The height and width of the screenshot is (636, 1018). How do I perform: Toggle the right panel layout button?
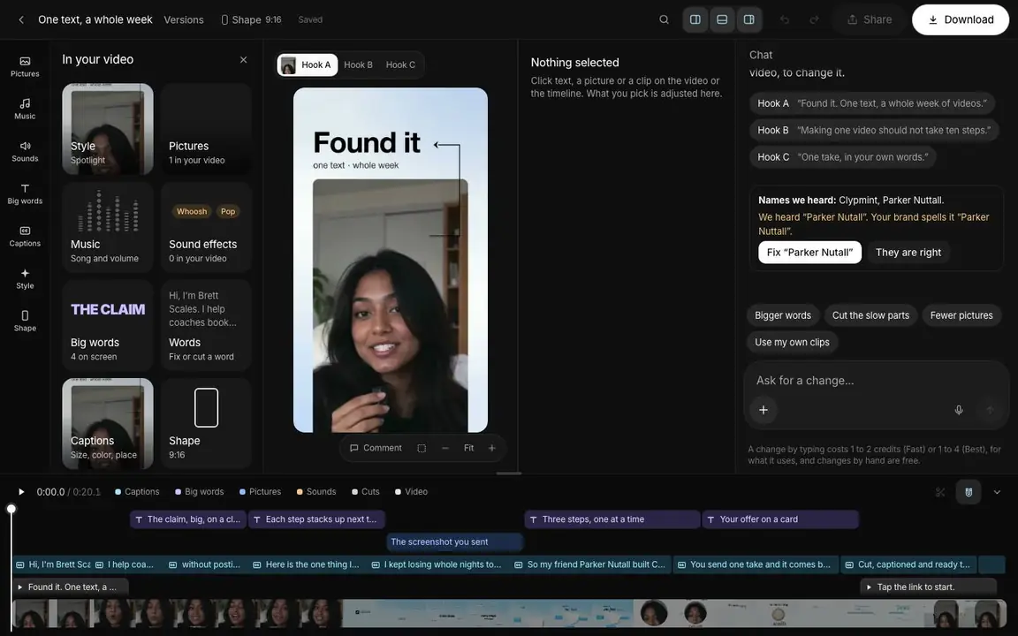(x=748, y=19)
